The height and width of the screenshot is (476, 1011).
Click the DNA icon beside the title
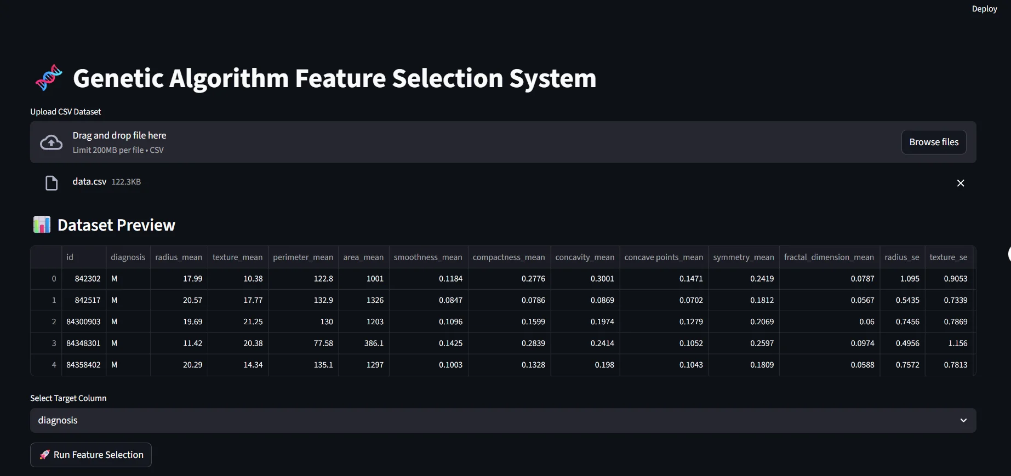click(49, 78)
